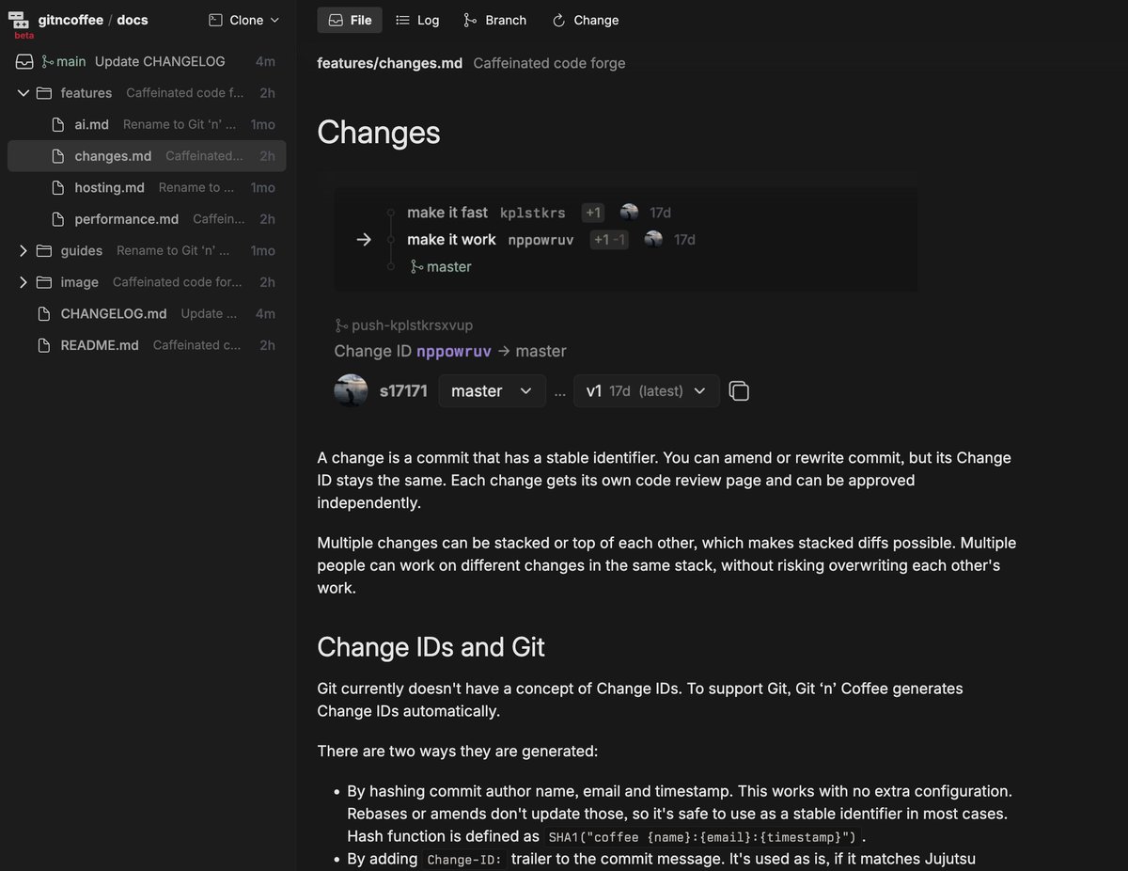Open the v1 version dropdown

pyautogui.click(x=647, y=391)
